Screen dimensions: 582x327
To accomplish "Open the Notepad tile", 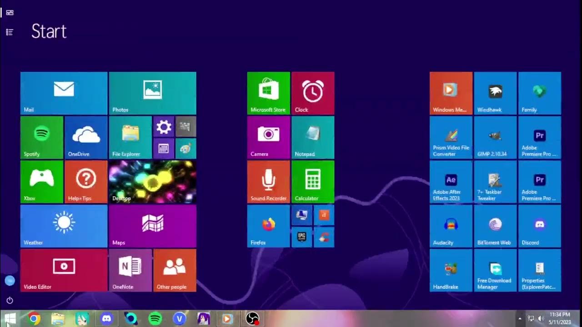I will tap(313, 137).
